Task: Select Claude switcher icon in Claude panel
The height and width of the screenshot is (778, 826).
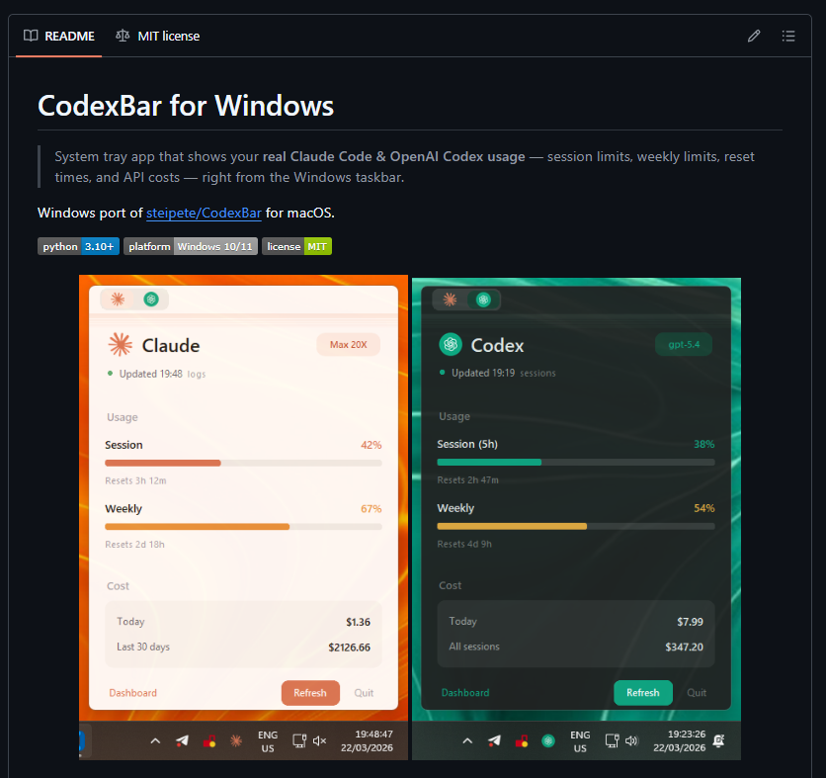Action: [118, 300]
